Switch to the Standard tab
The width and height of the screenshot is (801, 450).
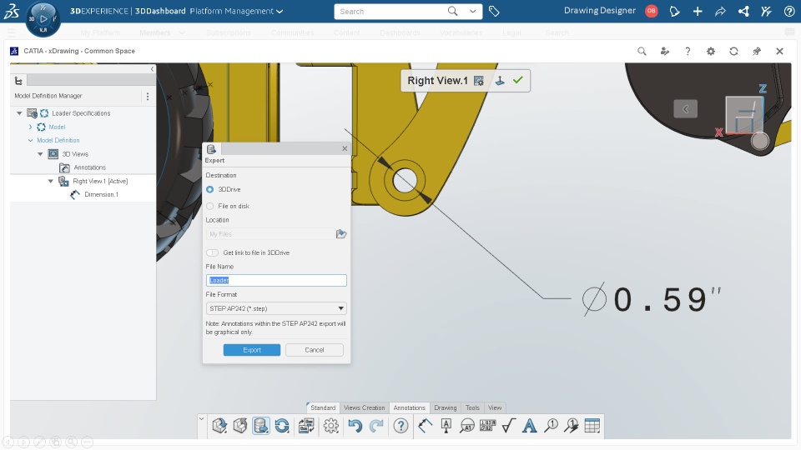(x=323, y=407)
